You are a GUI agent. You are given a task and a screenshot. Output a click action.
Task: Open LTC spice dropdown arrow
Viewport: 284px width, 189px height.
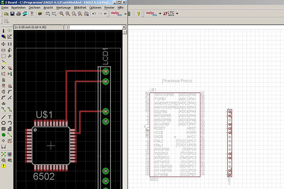tap(177, 13)
